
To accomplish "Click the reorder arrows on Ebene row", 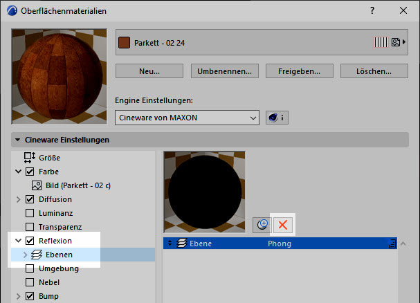I will (x=170, y=243).
